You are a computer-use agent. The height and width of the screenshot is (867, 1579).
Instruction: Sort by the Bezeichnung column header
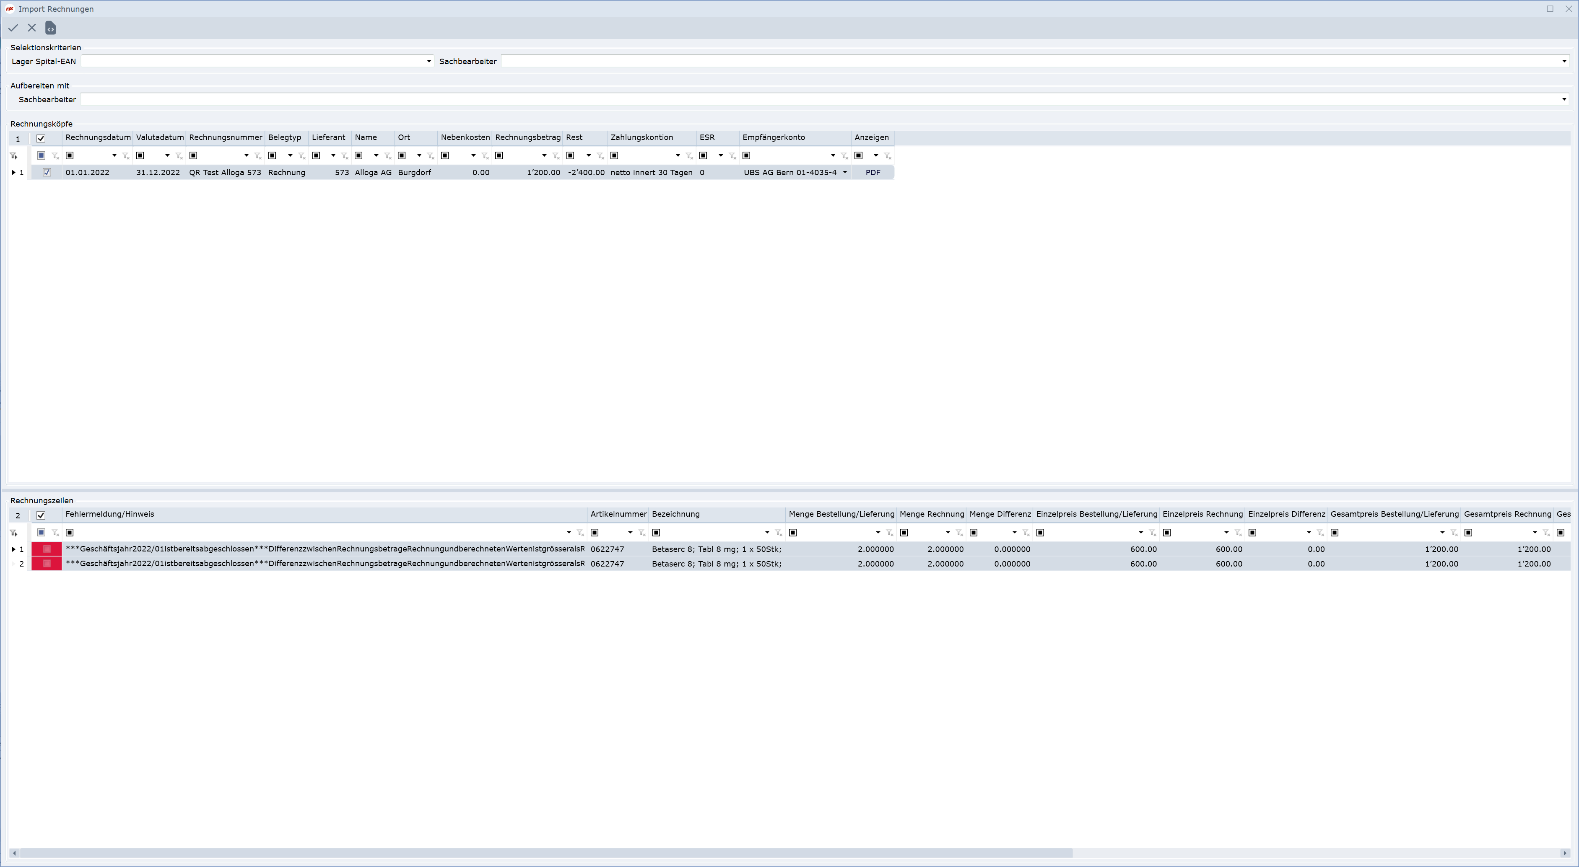[x=675, y=514]
